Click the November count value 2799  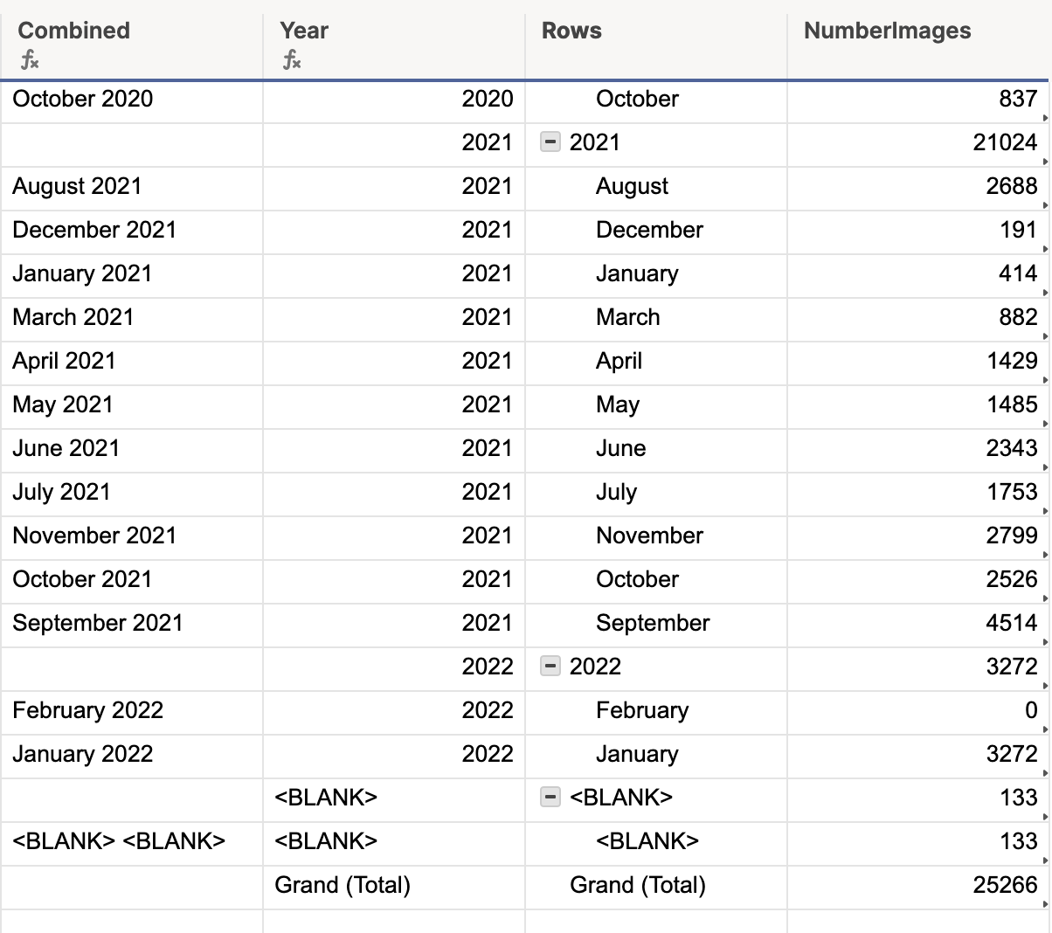[x=1009, y=536]
